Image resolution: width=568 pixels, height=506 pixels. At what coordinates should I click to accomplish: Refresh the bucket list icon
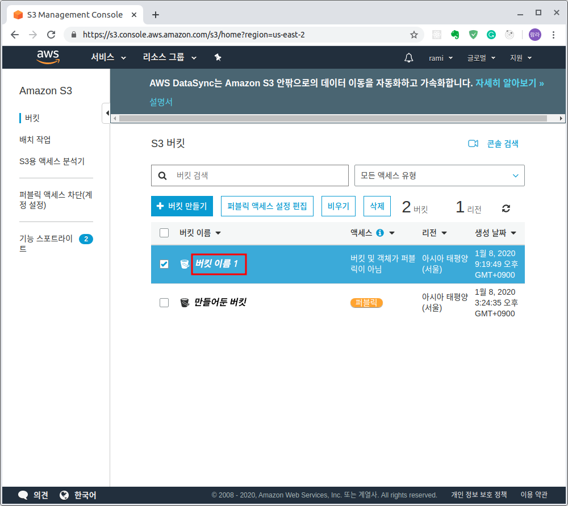[506, 208]
